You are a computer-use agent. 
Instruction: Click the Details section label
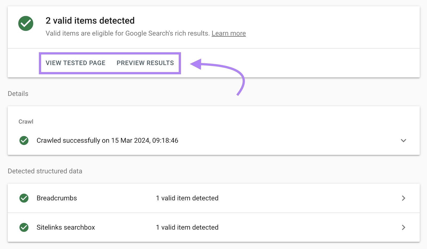(x=18, y=94)
